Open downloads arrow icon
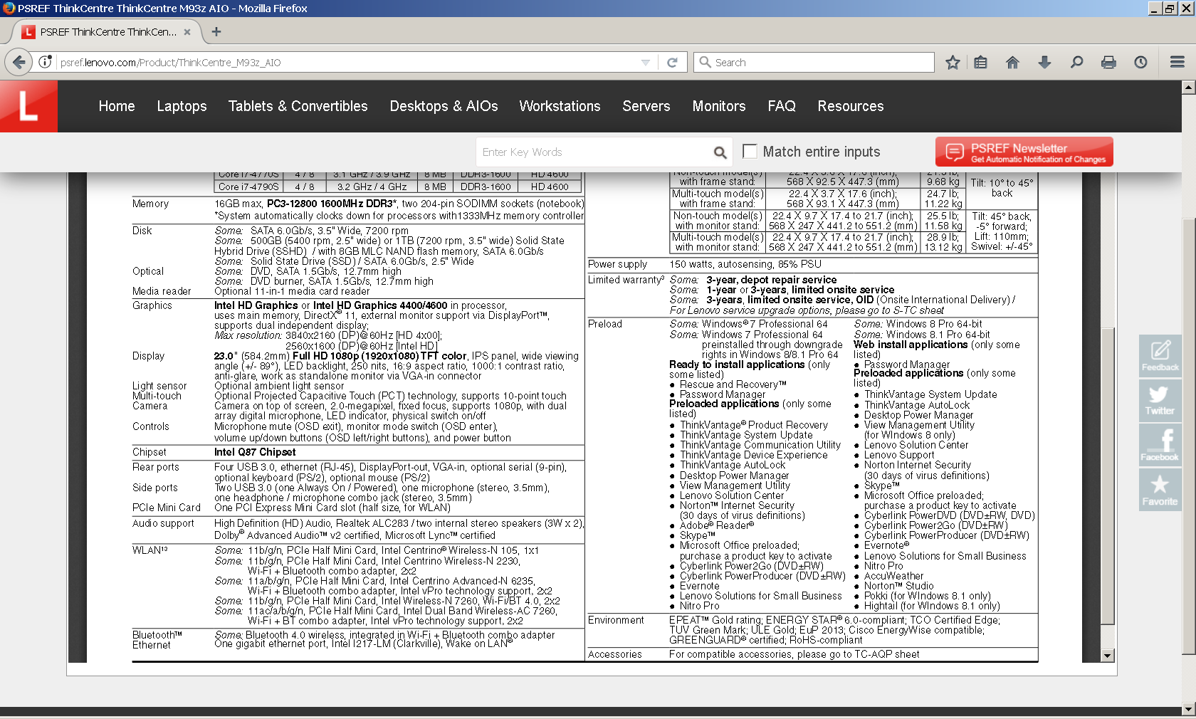 1044,62
